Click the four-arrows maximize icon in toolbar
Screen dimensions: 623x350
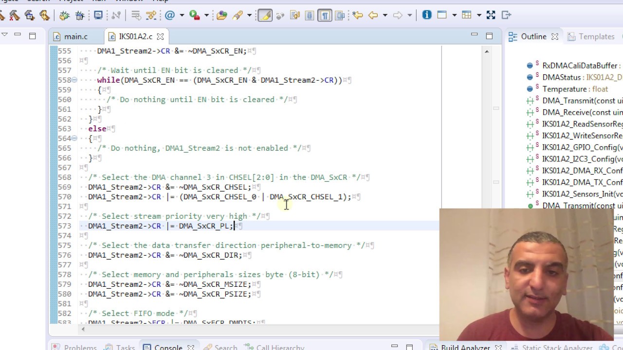(x=491, y=15)
